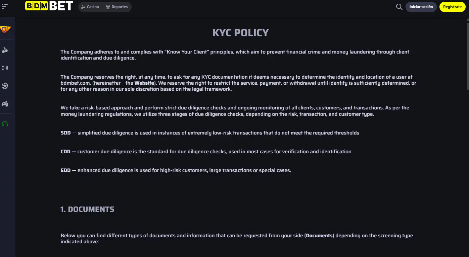Select the soccer ball icon in the sidebar
Image resolution: width=469 pixels, height=257 pixels.
5,86
